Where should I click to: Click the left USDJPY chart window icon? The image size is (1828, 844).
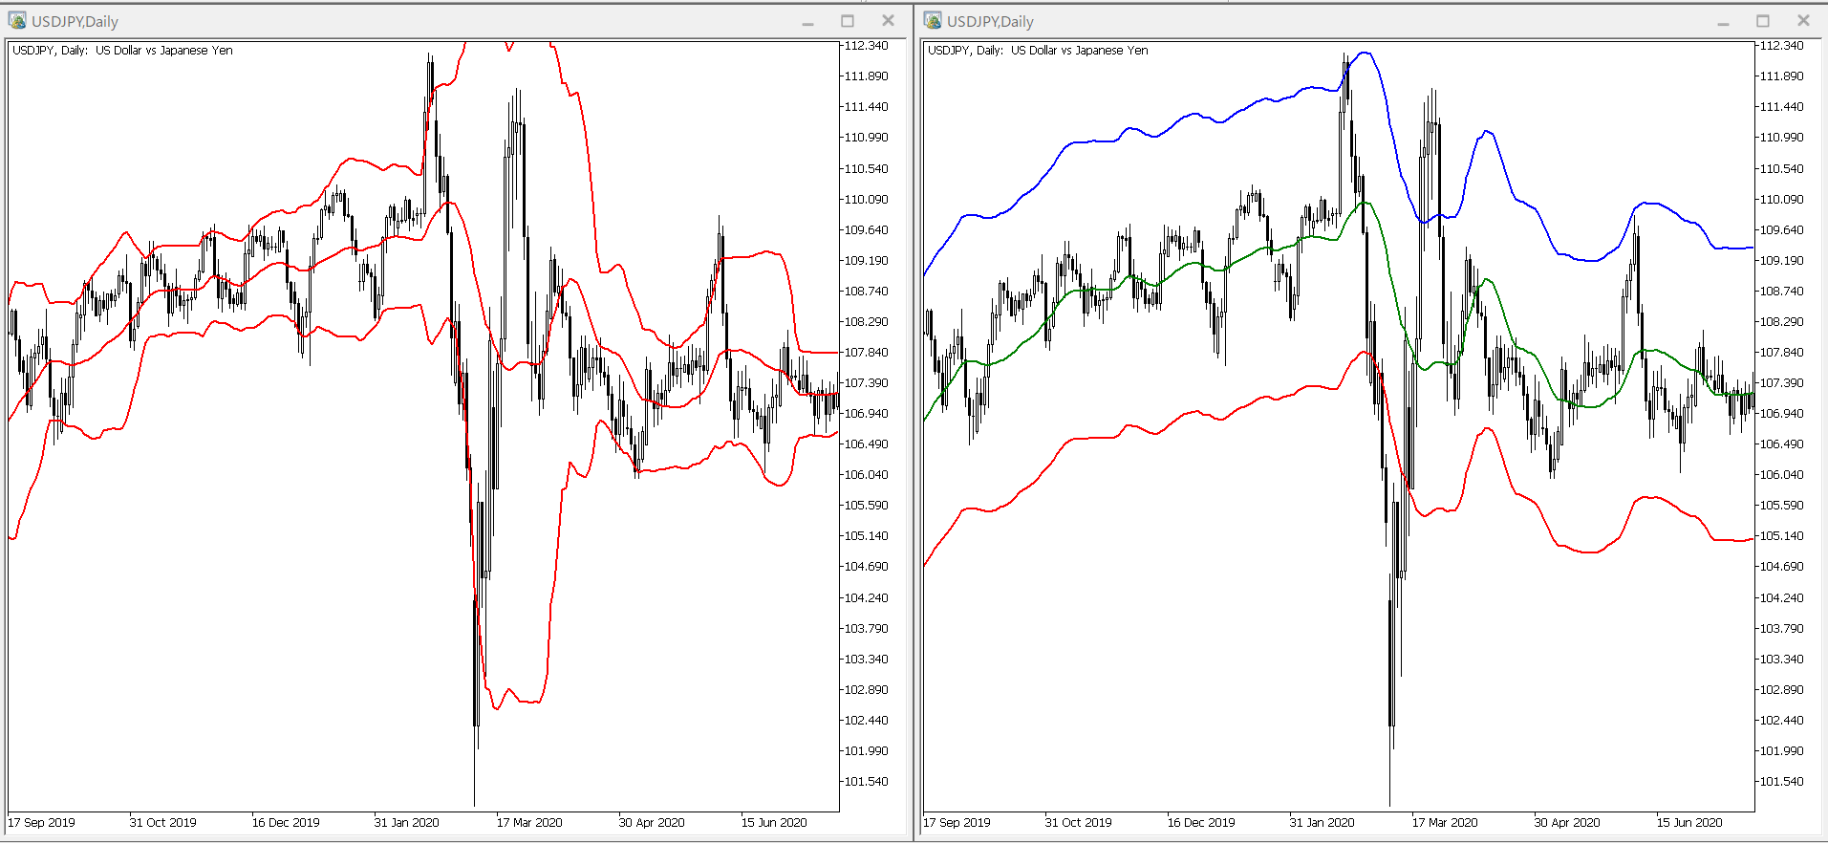[17, 20]
